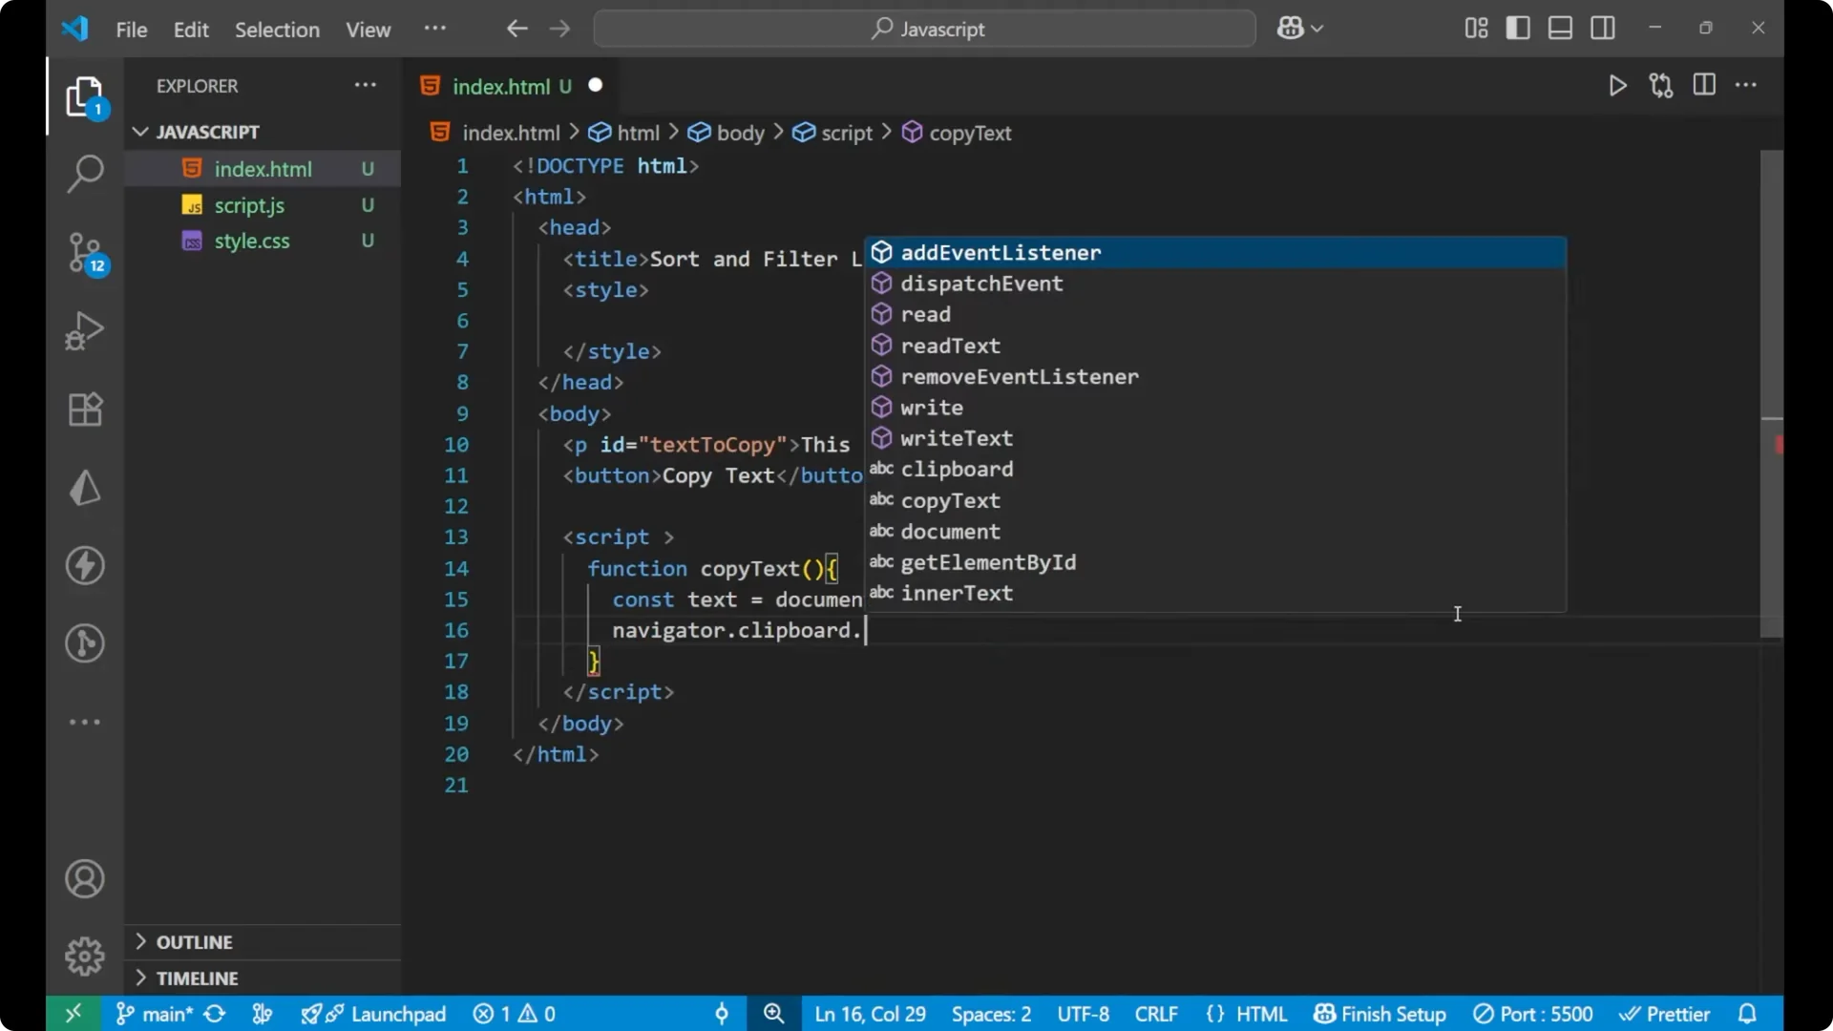Open the Run and Debug icon
Screen dimensions: 1833x1031
coord(85,330)
